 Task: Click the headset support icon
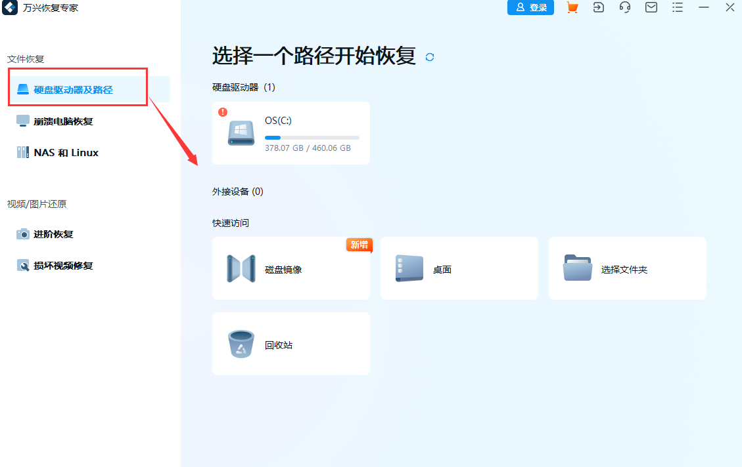(x=624, y=7)
